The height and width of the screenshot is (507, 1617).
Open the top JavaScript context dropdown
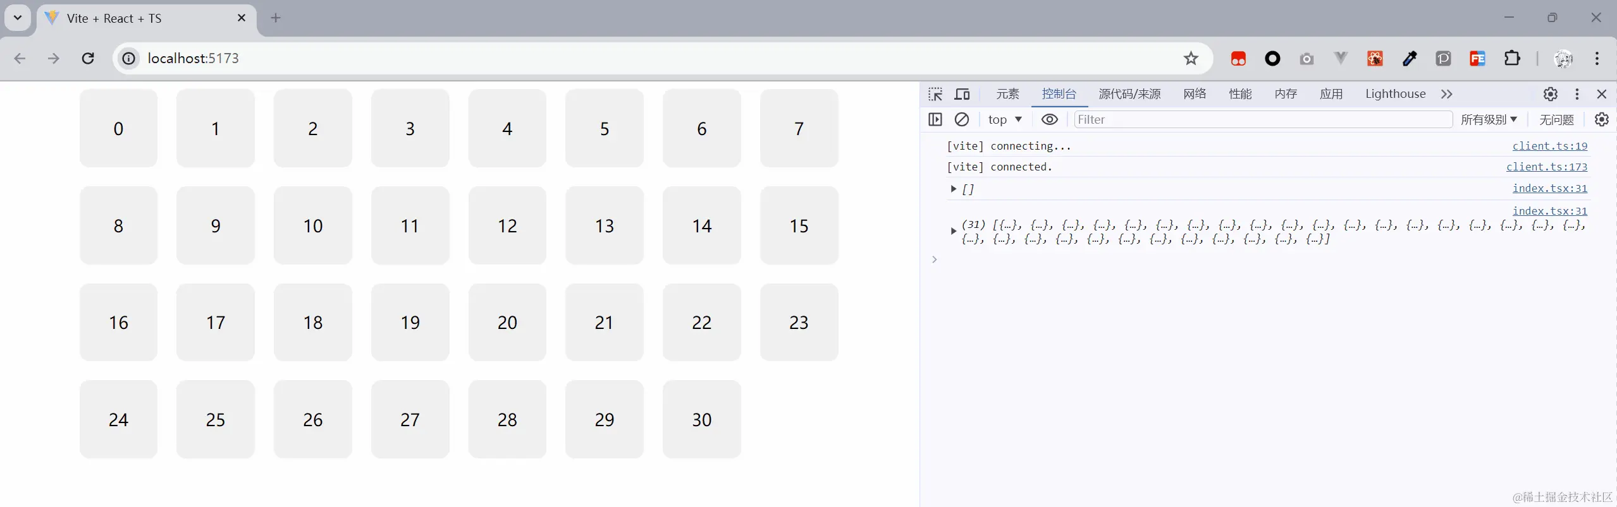[x=1005, y=119]
